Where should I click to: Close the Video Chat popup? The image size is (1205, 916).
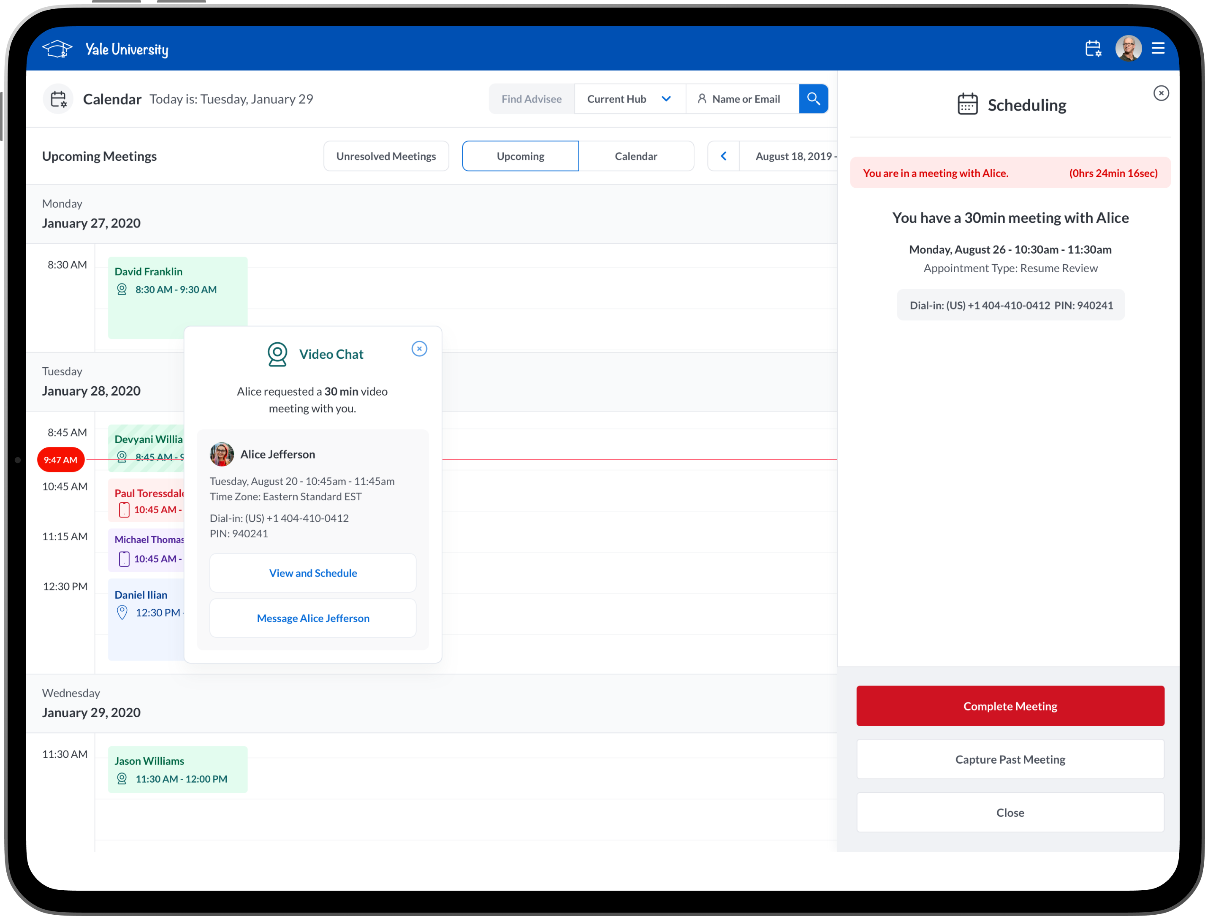(419, 349)
